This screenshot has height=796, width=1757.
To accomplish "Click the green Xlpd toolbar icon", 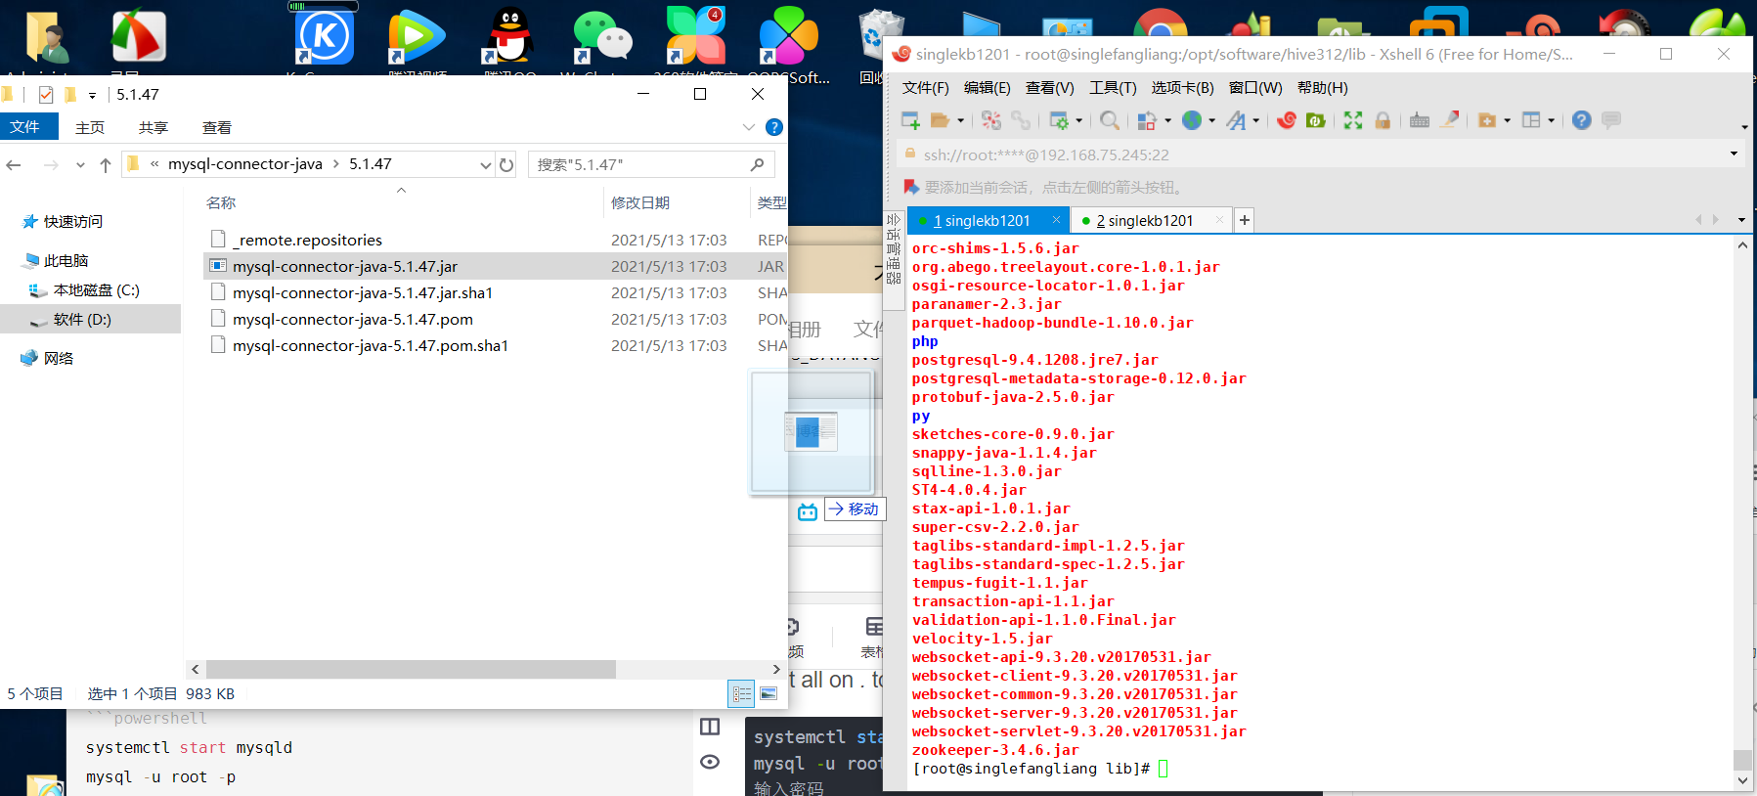I will 1316,120.
